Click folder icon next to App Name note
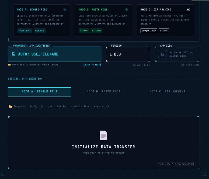 [x=10, y=65]
